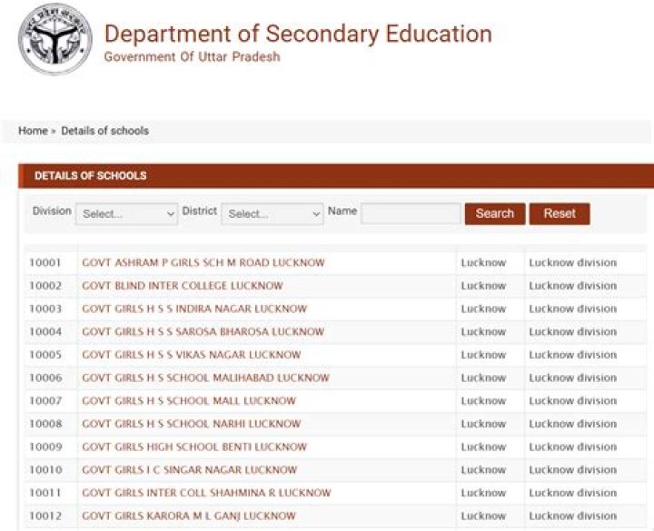Open the District dropdown

point(272,214)
